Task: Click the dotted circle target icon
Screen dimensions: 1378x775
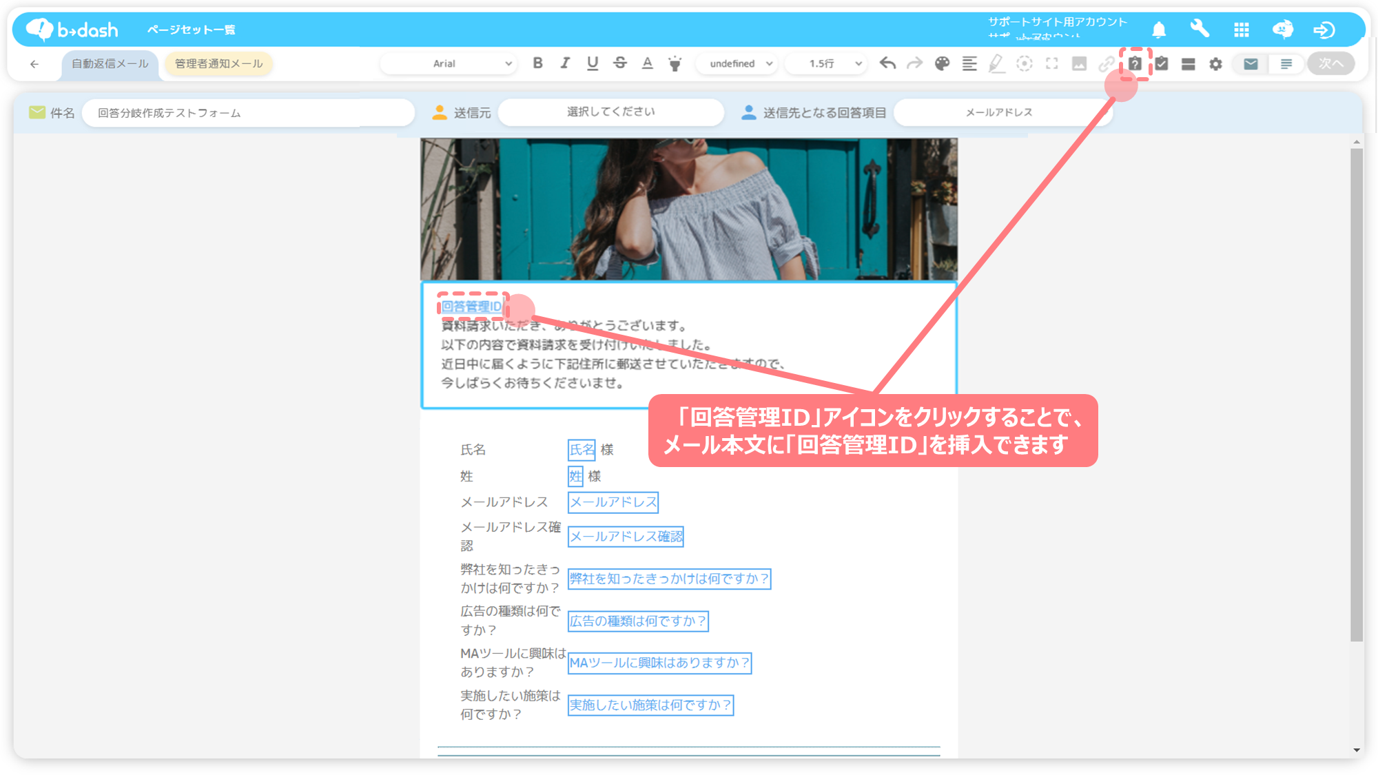Action: [1025, 63]
